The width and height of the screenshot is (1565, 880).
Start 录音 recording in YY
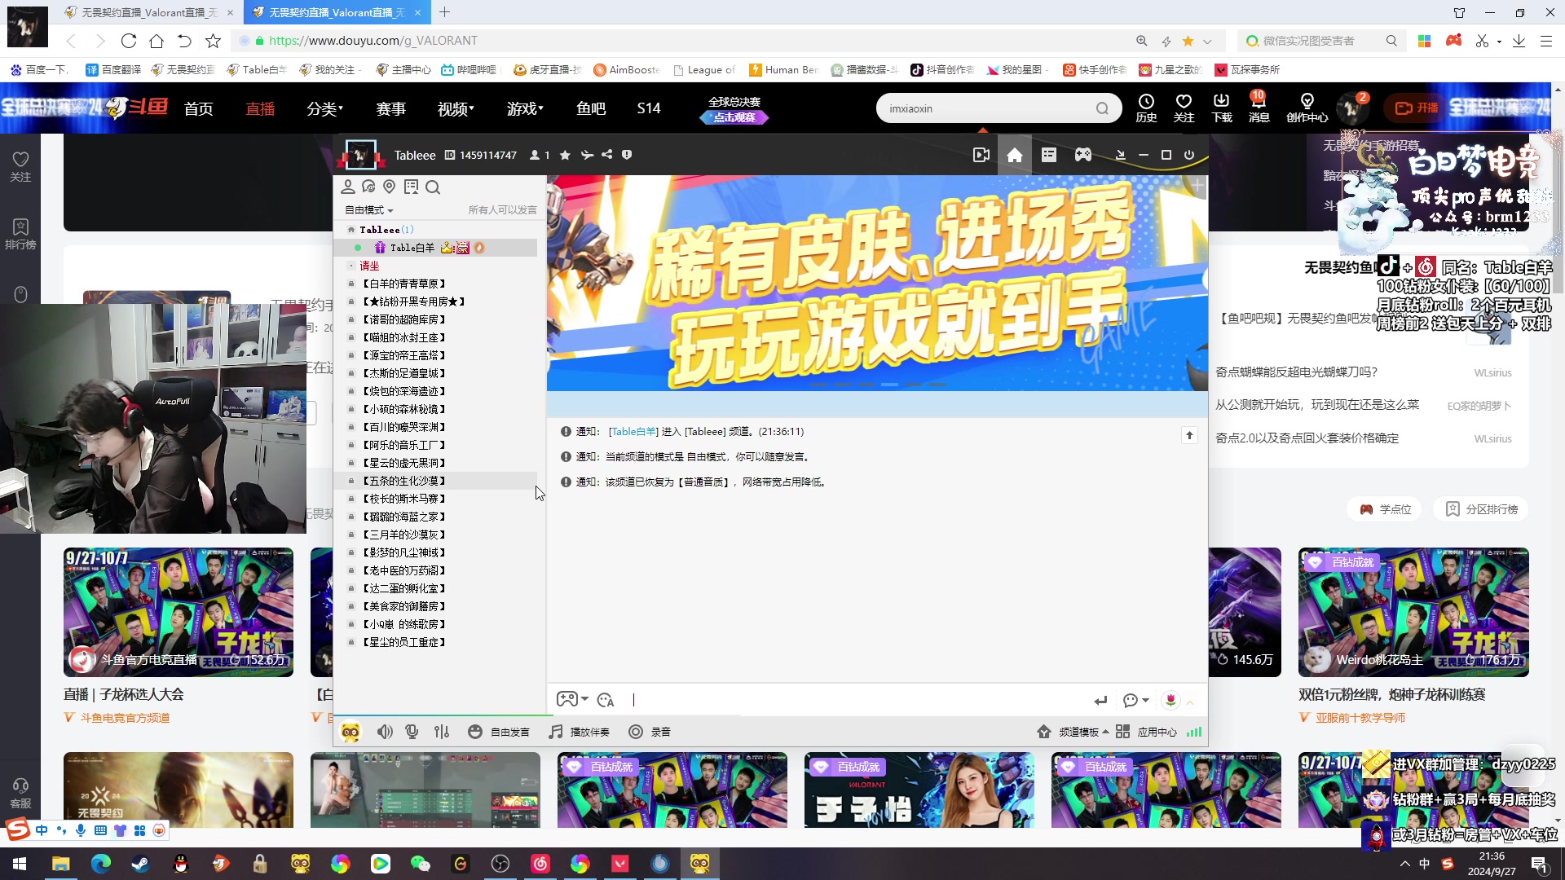pos(650,732)
